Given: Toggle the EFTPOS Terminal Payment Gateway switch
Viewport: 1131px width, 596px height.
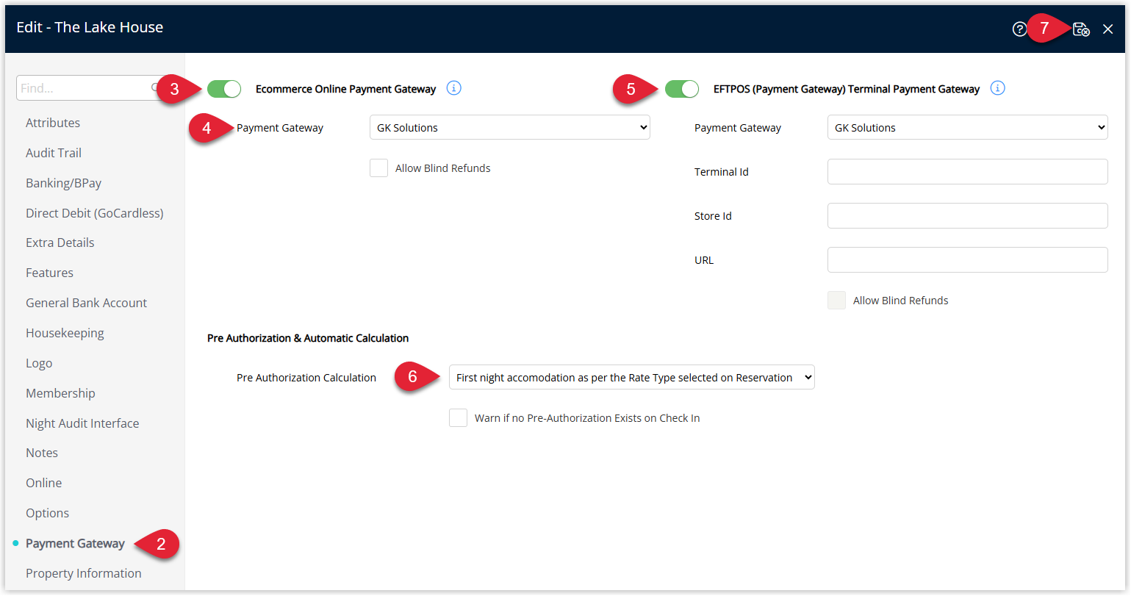Looking at the screenshot, I should (x=682, y=89).
